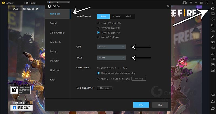Image resolution: width=216 pixels, height=114 pixels.
Task: Open keyboard mapping icon in sidebar
Action: (213, 14)
